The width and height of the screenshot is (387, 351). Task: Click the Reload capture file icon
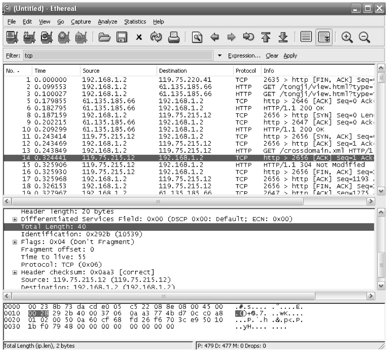[156, 37]
